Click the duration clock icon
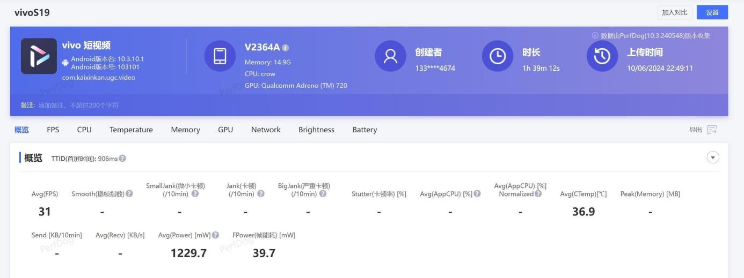The width and height of the screenshot is (744, 278). [498, 56]
